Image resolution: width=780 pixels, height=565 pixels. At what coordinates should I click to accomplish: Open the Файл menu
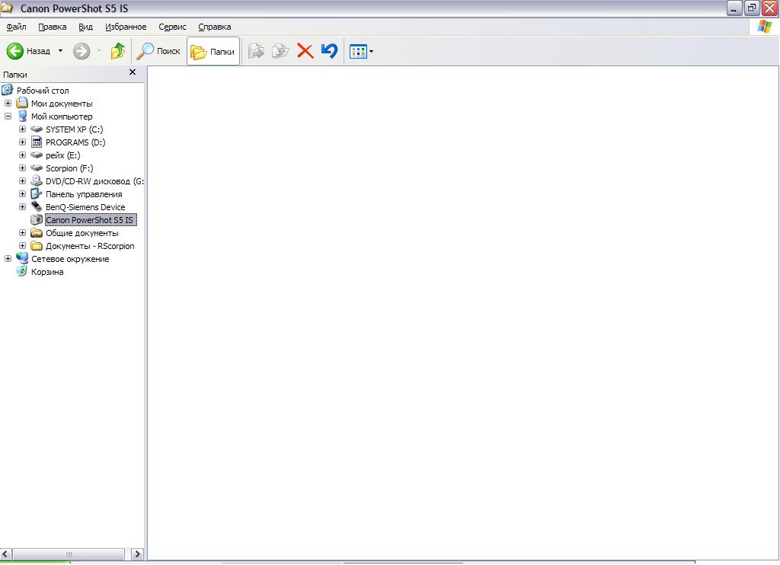17,27
